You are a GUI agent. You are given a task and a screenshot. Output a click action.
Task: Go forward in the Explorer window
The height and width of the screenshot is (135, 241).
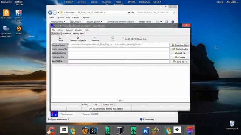click(55, 12)
